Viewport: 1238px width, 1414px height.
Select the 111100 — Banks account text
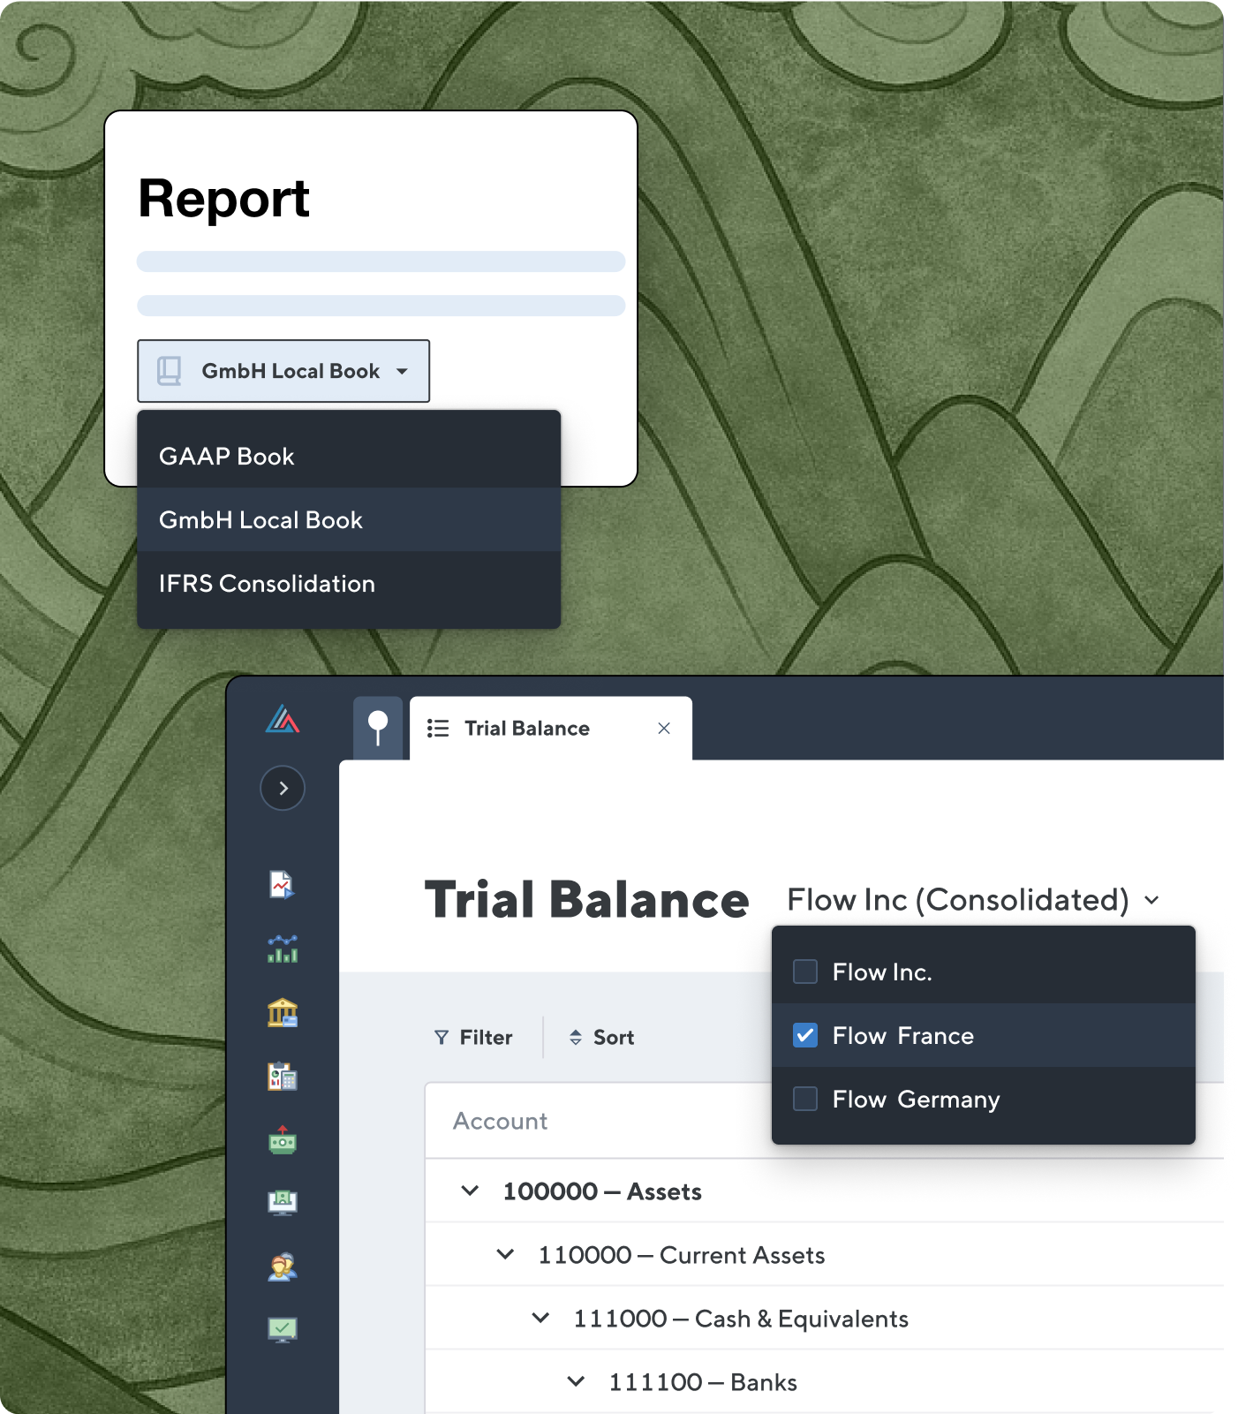click(703, 1382)
